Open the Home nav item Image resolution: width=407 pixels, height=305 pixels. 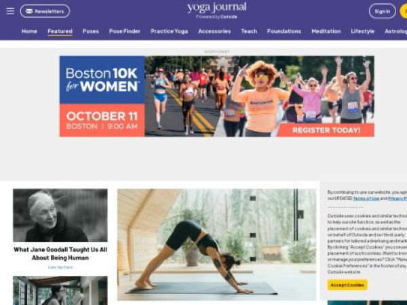tap(29, 31)
